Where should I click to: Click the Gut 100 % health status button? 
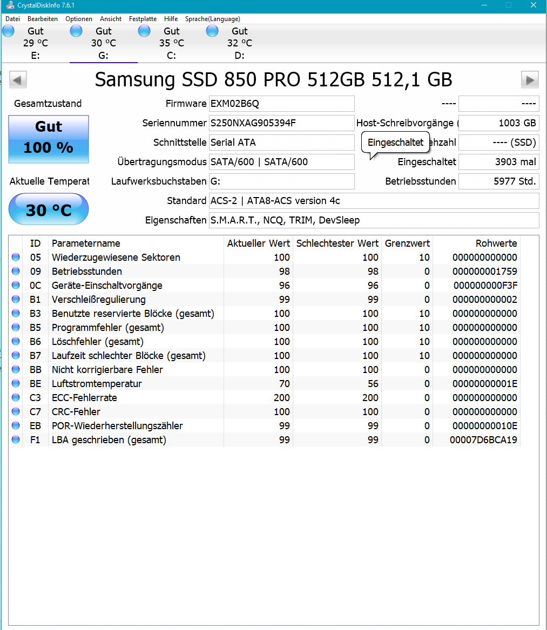coord(49,139)
